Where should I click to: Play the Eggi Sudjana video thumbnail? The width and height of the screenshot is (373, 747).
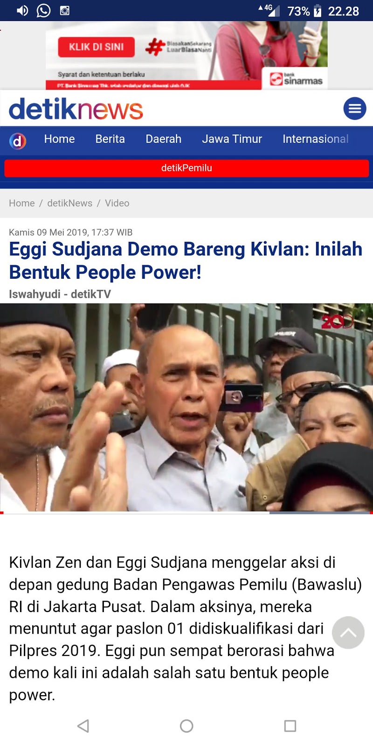(186, 408)
